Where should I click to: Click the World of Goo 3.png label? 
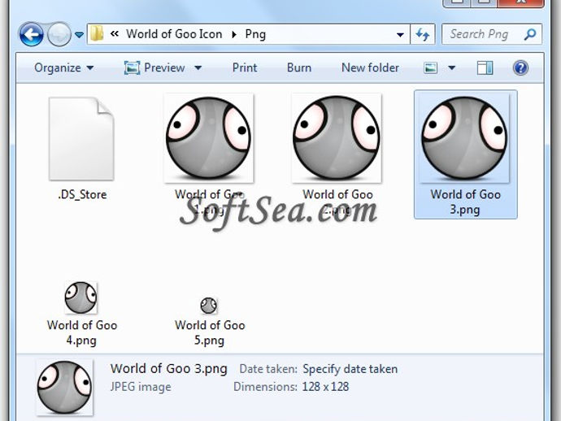466,202
